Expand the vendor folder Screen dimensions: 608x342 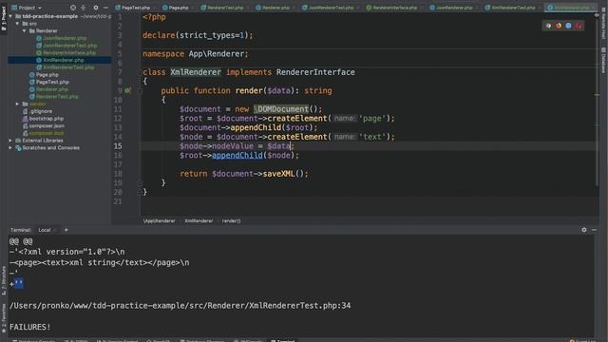[x=17, y=104]
